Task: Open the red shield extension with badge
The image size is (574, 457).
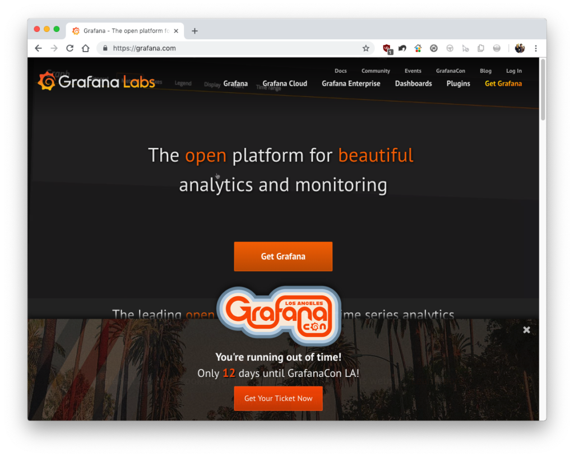Action: 387,49
